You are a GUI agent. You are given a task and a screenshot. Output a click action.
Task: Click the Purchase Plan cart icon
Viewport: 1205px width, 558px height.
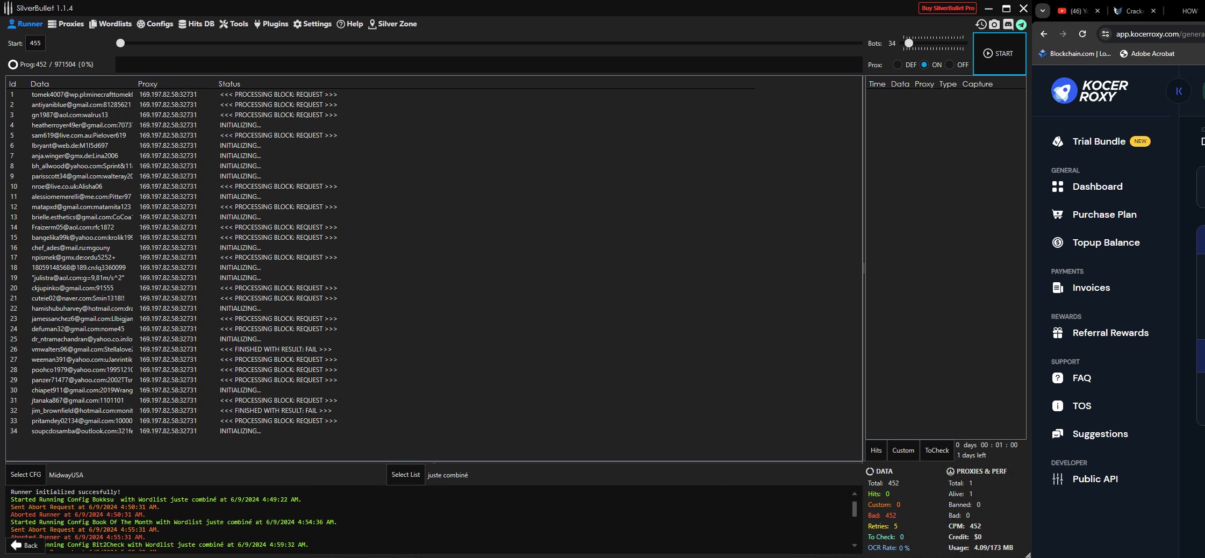pos(1058,214)
